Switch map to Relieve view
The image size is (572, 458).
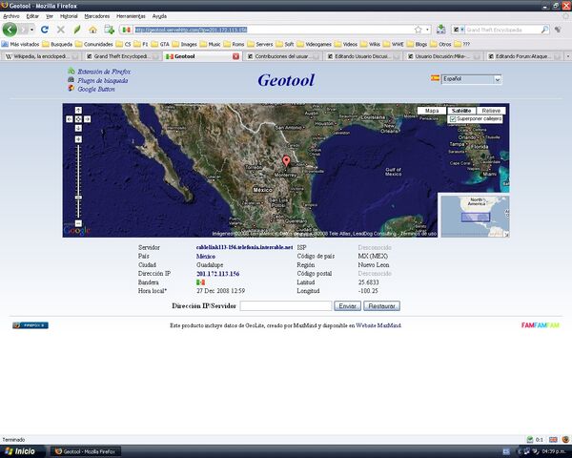(x=491, y=111)
